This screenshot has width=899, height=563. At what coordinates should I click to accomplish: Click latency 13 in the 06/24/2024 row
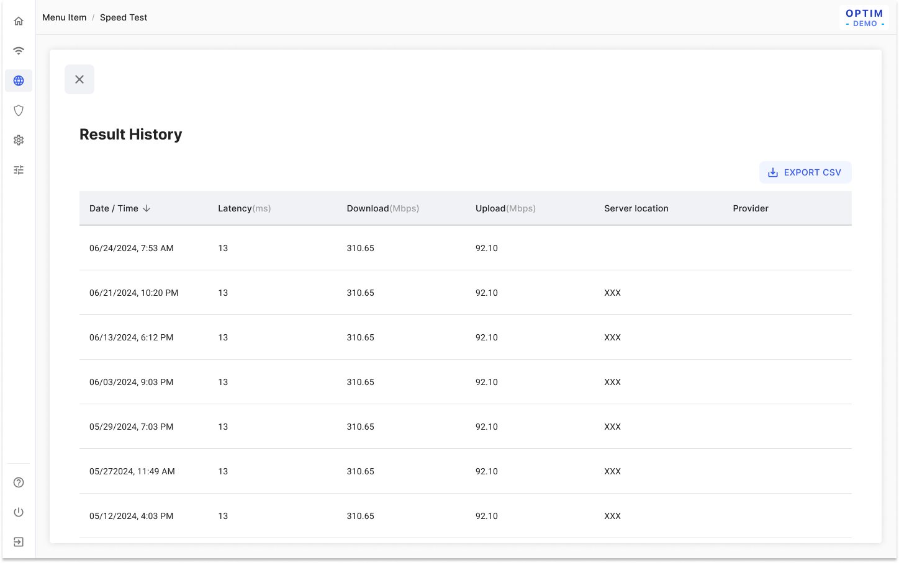pos(223,248)
